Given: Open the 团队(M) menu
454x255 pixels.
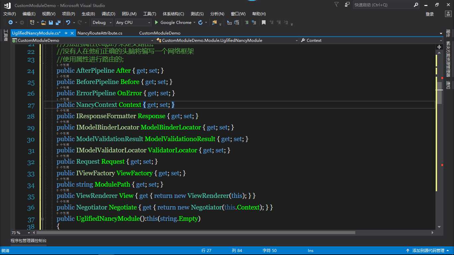Looking at the screenshot, I should 129,14.
